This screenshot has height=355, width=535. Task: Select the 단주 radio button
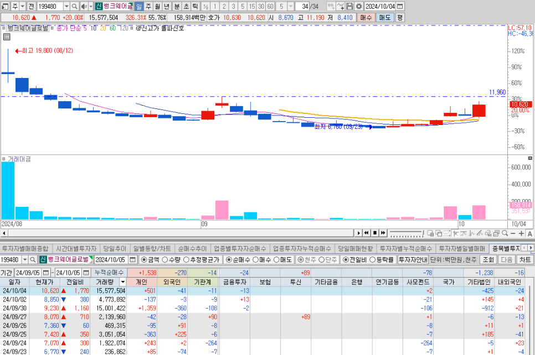(x=321, y=259)
